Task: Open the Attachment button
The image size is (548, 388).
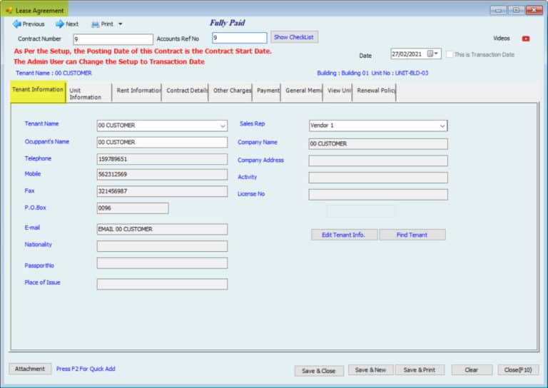Action: (30, 369)
